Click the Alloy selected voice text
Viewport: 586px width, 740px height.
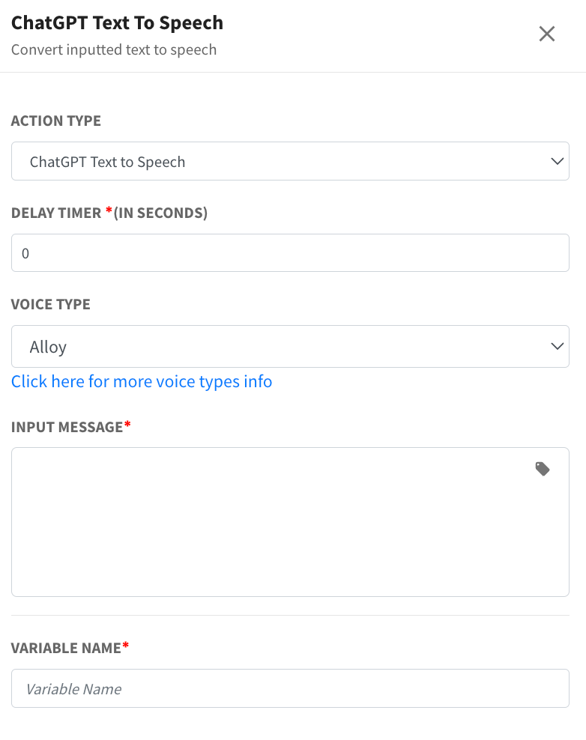48,348
